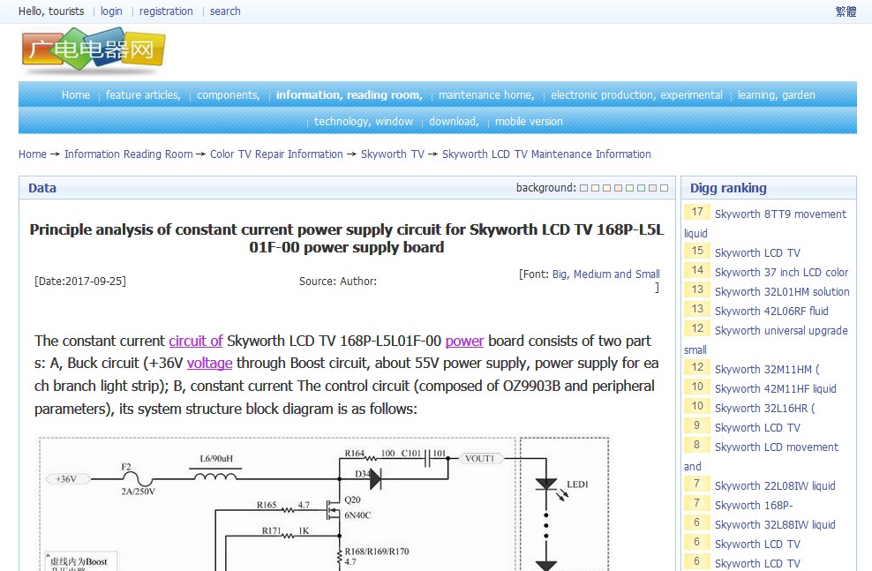
Task: Click Color TV Repair Information breadcrumb
Action: tap(276, 154)
